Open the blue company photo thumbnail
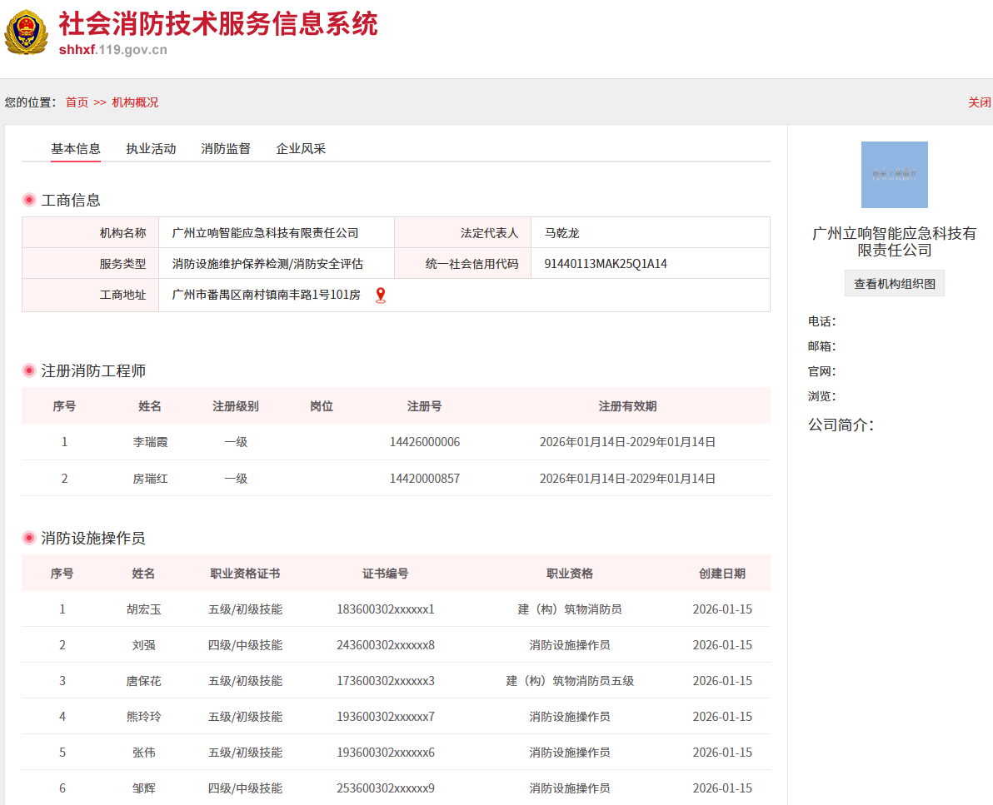993x805 pixels. (894, 175)
